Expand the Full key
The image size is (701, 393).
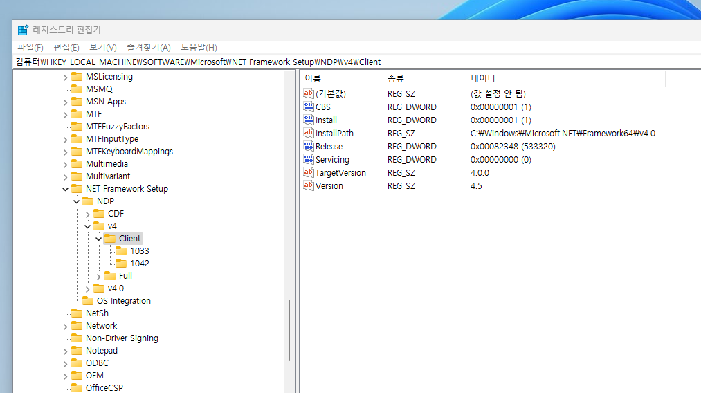(98, 277)
